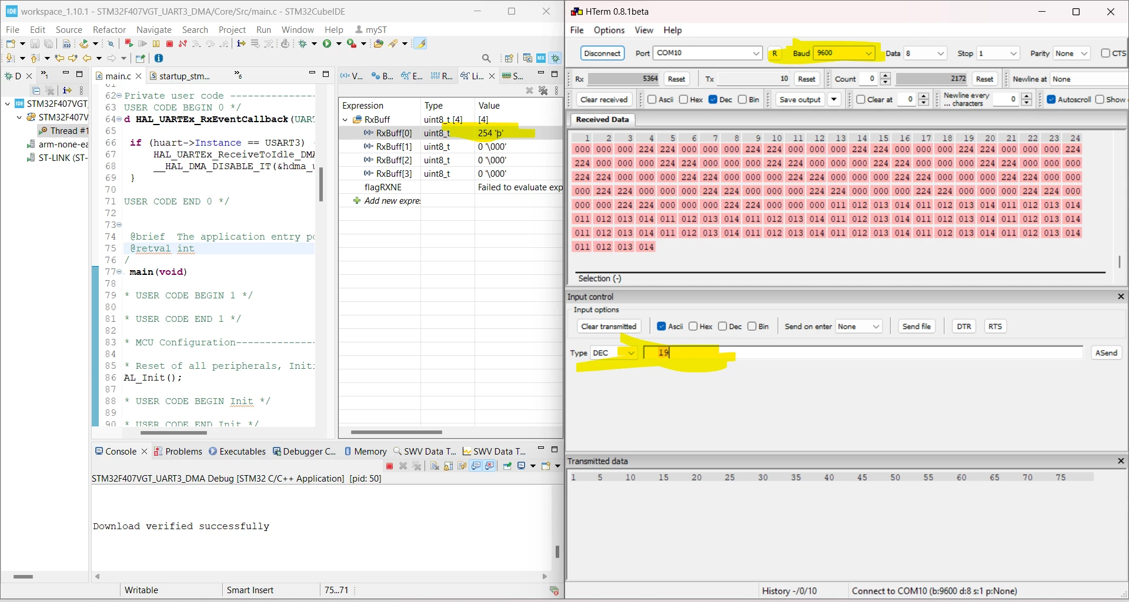Image resolution: width=1129 pixels, height=602 pixels.
Task: Switch to the Memory tab
Action: (x=365, y=451)
